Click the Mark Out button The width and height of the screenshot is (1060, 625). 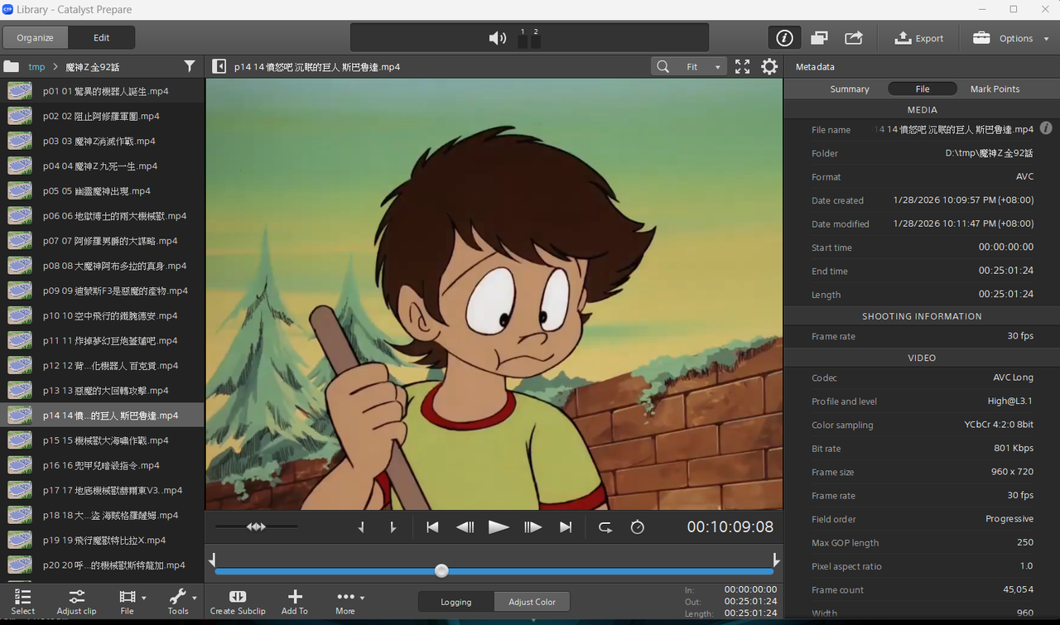[x=393, y=527]
